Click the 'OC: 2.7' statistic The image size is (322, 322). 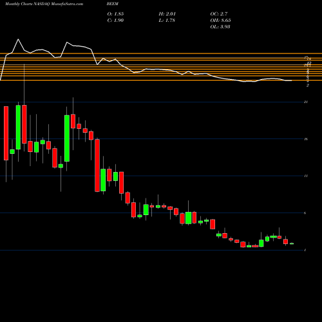tap(219, 14)
